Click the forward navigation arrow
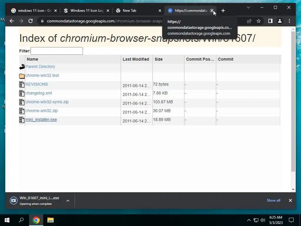 pyautogui.click(x=21, y=21)
